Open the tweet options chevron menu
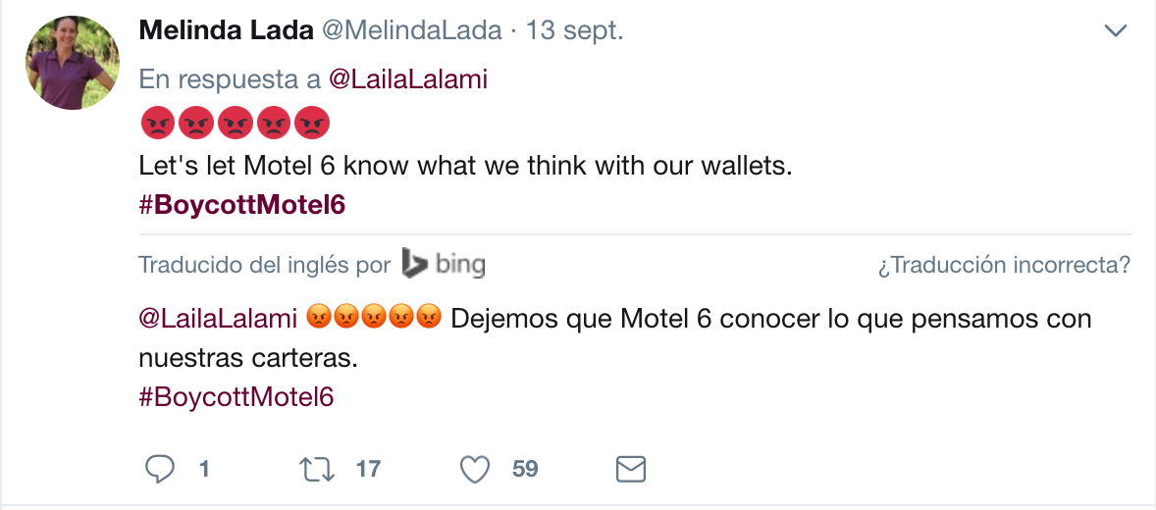The height and width of the screenshot is (510, 1156). [x=1116, y=31]
